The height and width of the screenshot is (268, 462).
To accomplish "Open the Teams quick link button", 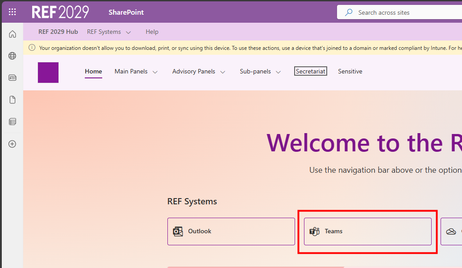I will point(368,231).
